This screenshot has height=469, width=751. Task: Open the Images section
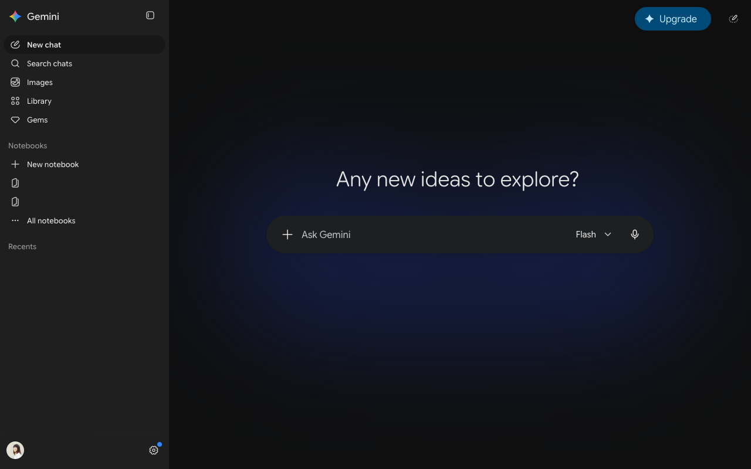(84, 82)
